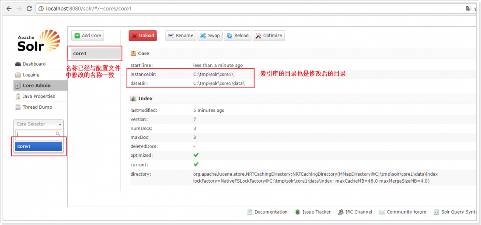481x225 pixels.
Task: Click the site info icon in address bar
Action: [x=41, y=9]
